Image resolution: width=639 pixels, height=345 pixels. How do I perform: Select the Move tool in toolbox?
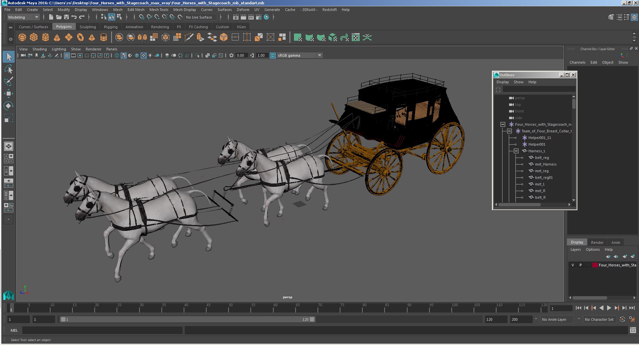[9, 94]
